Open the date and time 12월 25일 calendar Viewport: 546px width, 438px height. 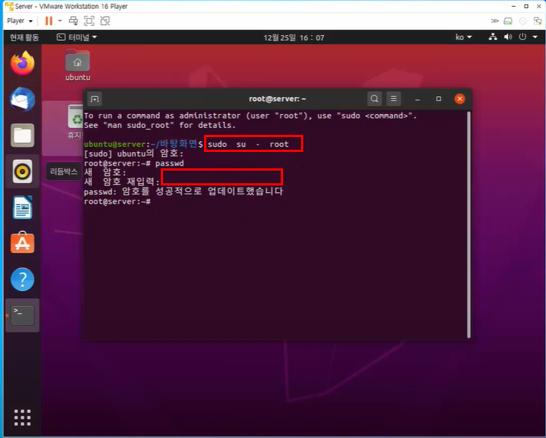(x=294, y=37)
